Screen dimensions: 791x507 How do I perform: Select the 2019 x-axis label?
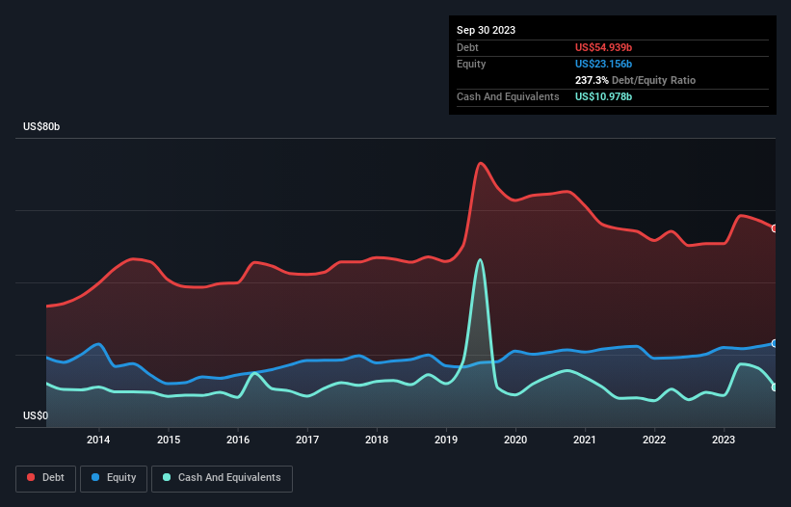tap(446, 440)
